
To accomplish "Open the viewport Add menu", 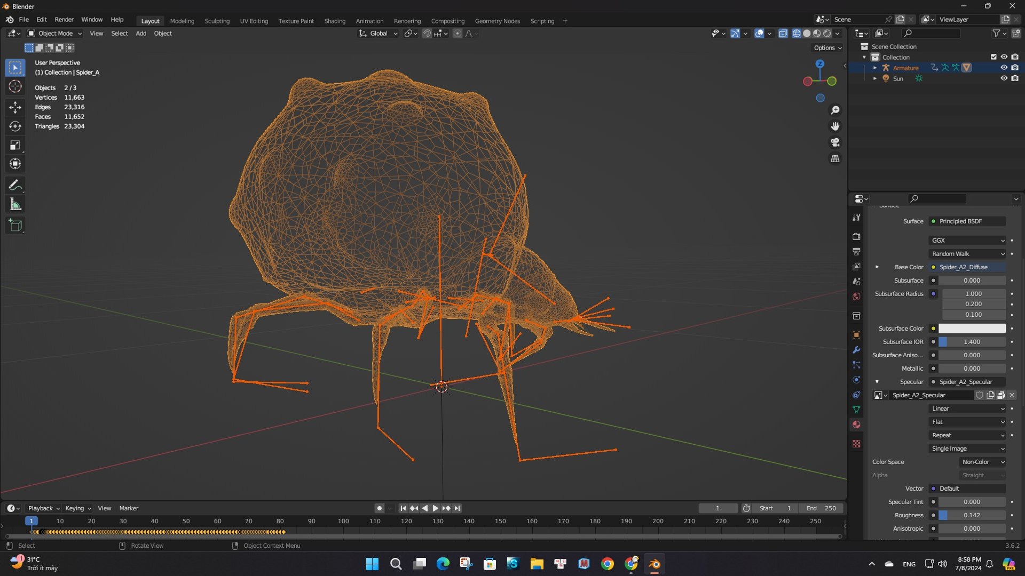I will 141,34.
